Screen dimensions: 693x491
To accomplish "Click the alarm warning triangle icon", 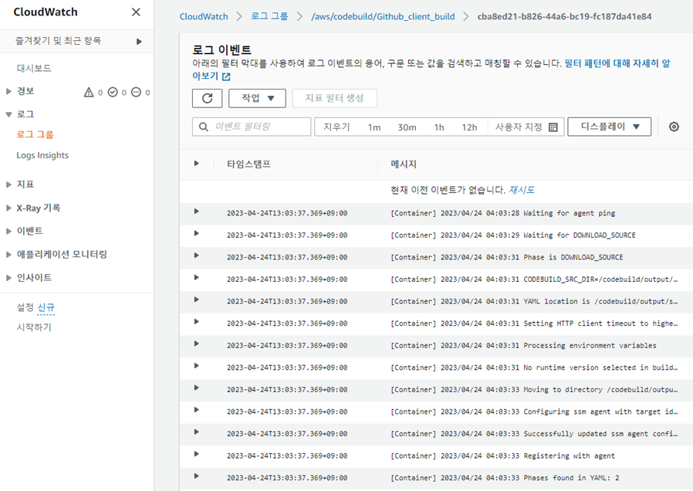I will coord(89,92).
